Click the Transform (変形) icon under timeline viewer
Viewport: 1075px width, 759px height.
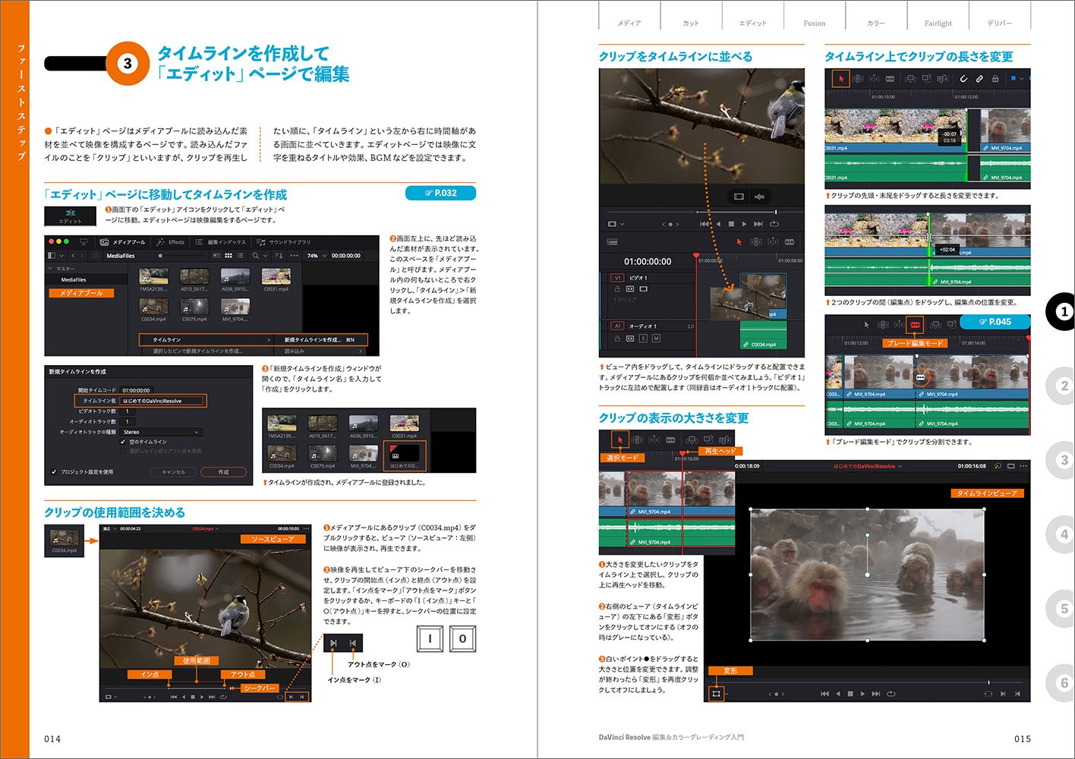[715, 693]
